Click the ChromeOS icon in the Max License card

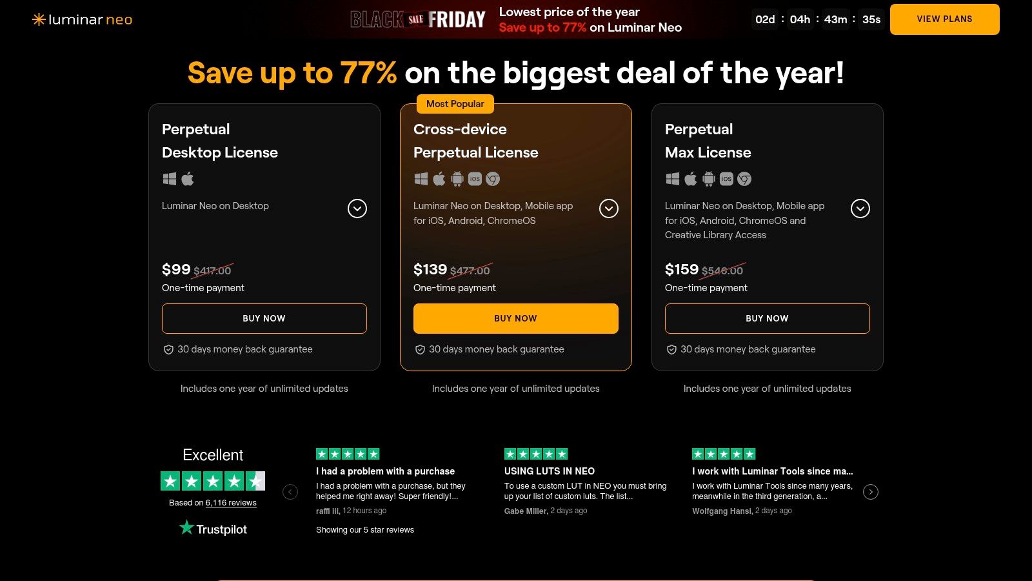(x=744, y=179)
